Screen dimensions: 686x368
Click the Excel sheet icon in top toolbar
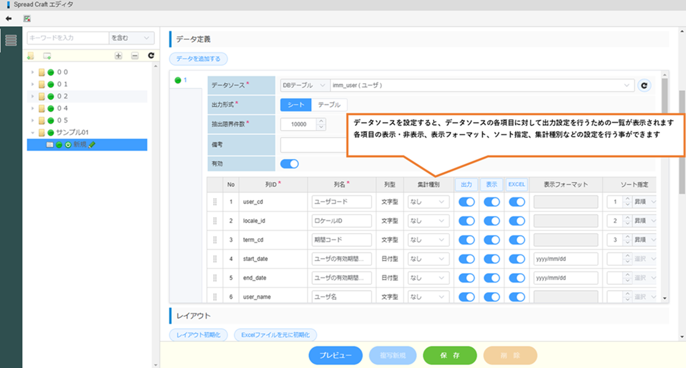point(27,18)
